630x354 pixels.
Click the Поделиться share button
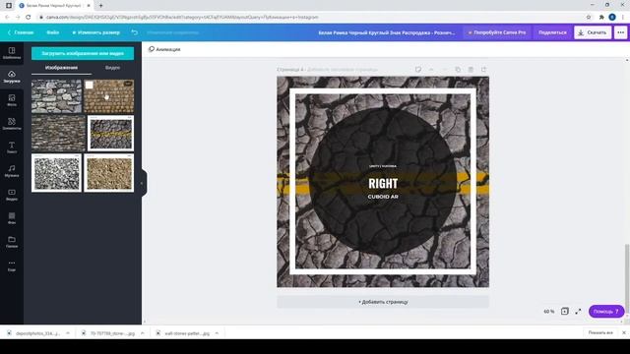(552, 32)
